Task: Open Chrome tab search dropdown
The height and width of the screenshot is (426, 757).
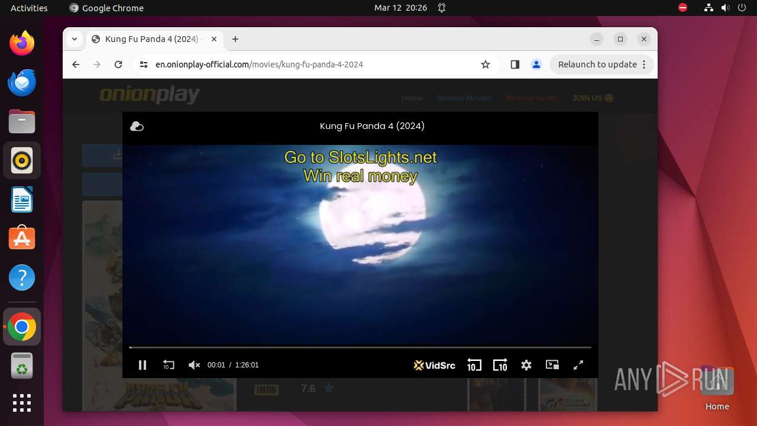Action: (x=75, y=39)
